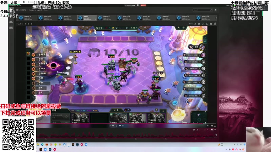The image size is (271, 152).
Task: Select the Match 09 session
Action: point(126,18)
